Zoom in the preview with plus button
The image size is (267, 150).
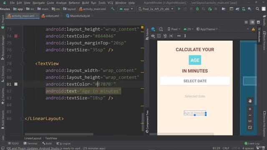[250, 109]
